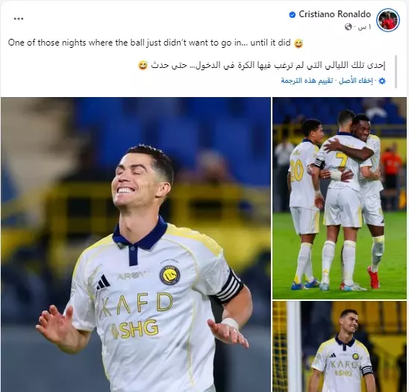The width and height of the screenshot is (409, 392).
Task: Click the laughing emoji in the English caption
Action: point(299,43)
